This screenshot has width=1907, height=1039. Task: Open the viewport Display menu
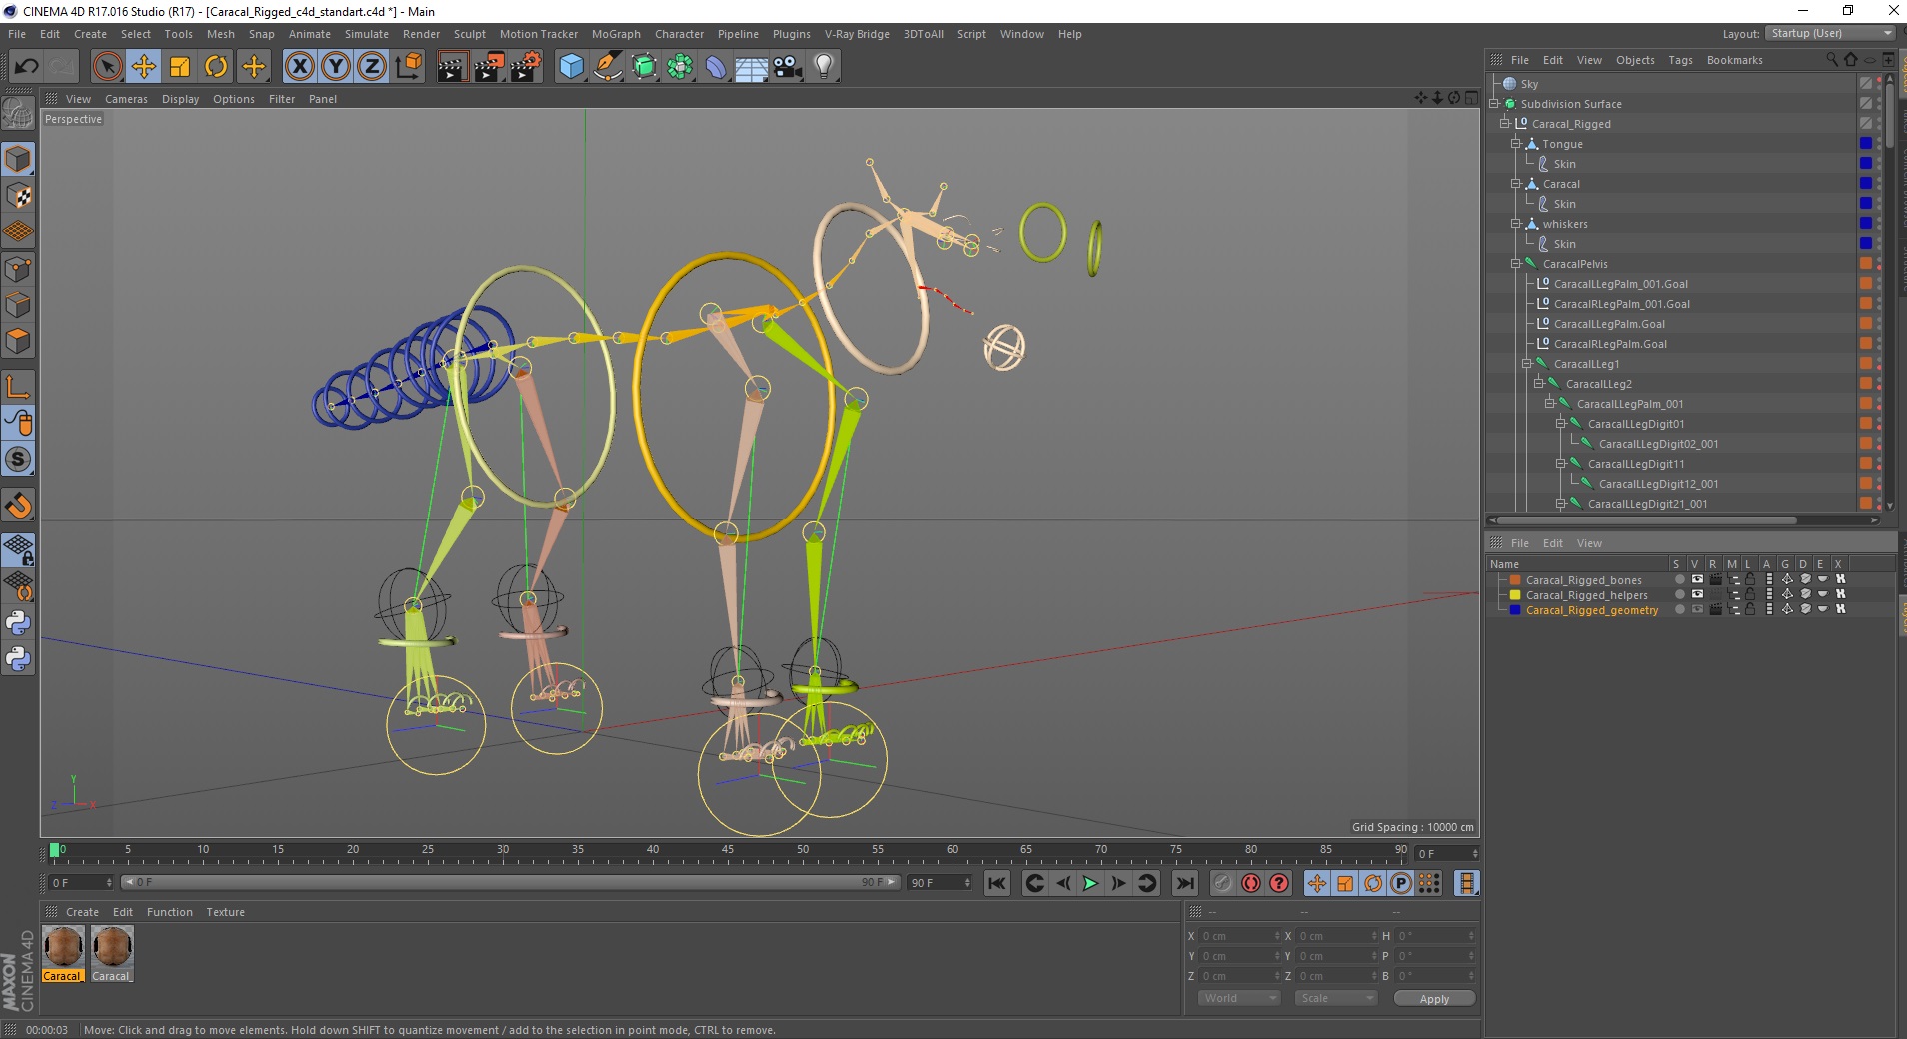pyautogui.click(x=180, y=99)
